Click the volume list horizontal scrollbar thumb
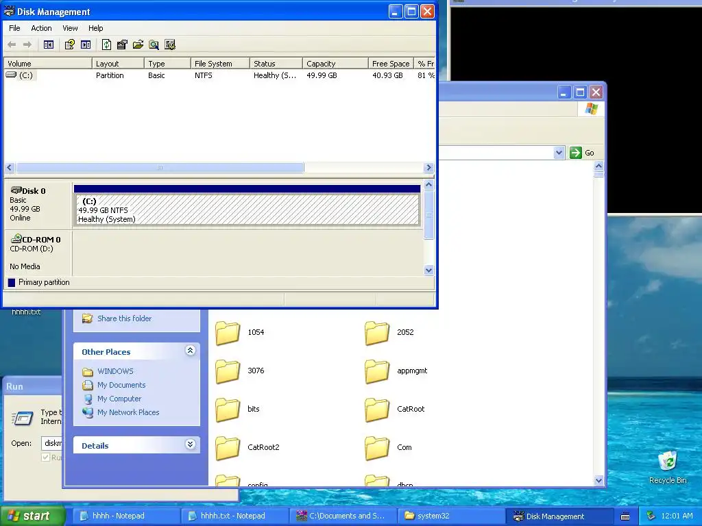The image size is (702, 526). pyautogui.click(x=160, y=167)
